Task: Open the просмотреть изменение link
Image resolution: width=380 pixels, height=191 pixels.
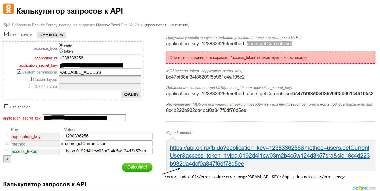Action: tap(167, 25)
